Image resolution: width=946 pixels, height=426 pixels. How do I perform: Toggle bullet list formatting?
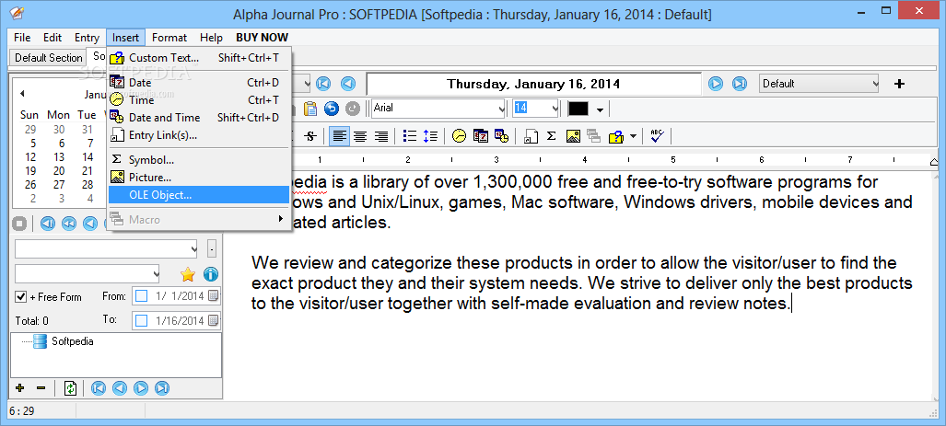410,136
